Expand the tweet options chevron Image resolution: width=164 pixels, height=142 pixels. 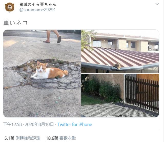[157, 4]
